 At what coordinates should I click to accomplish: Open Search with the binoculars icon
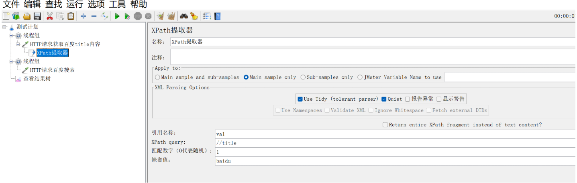(184, 16)
